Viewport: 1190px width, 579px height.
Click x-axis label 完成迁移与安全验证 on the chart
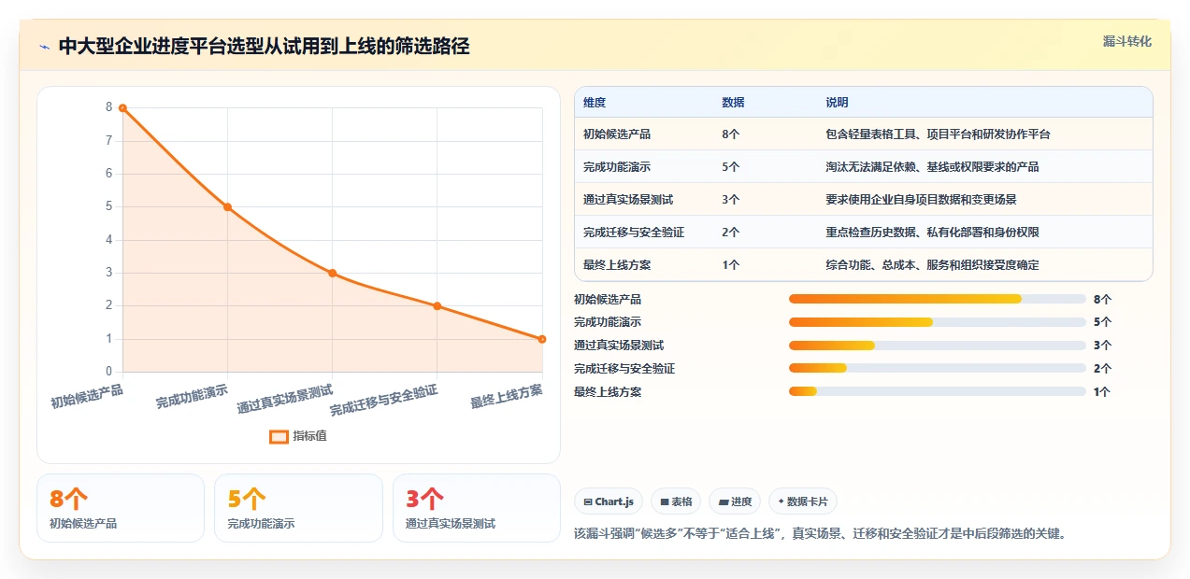coord(384,400)
